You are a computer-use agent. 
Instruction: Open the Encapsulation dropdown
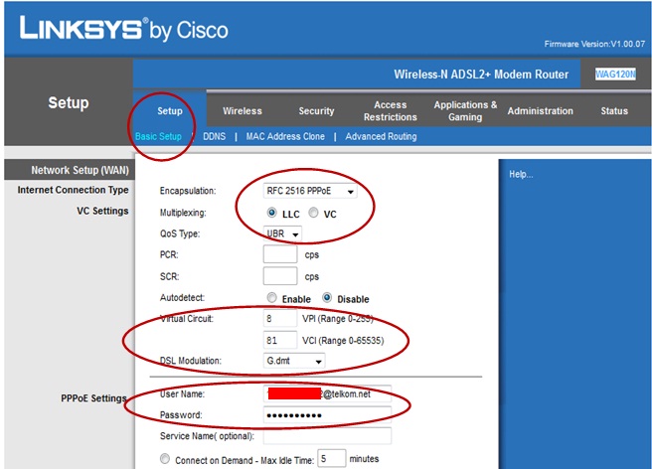(310, 191)
